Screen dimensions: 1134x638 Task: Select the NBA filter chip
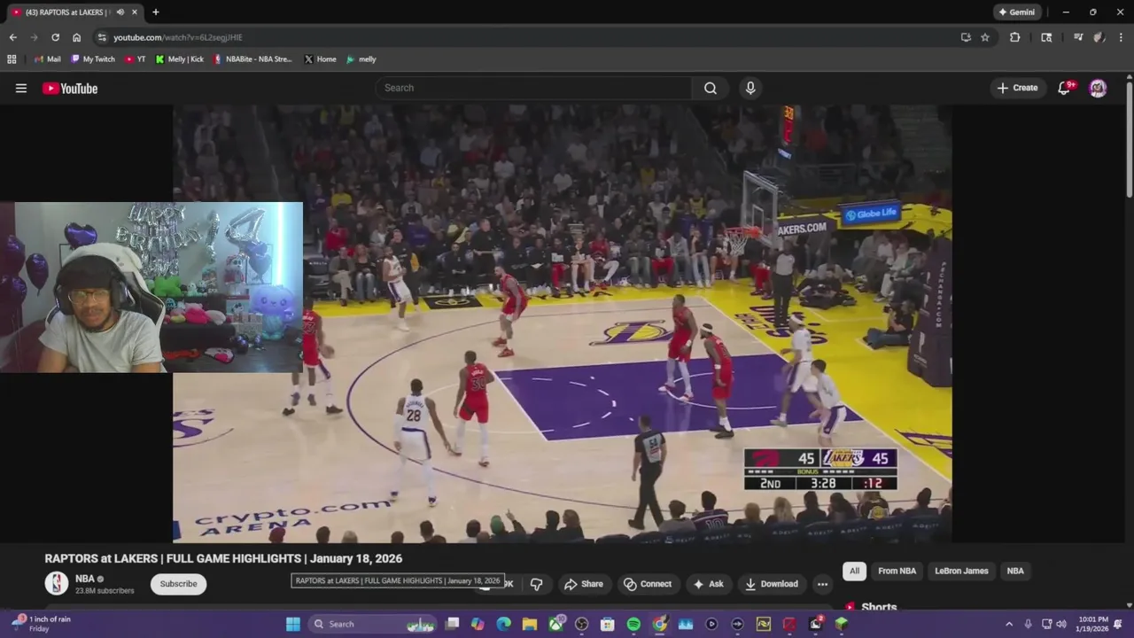tap(1015, 571)
